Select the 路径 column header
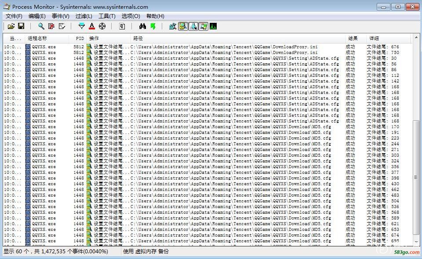This screenshot has width=422, height=259. point(238,39)
